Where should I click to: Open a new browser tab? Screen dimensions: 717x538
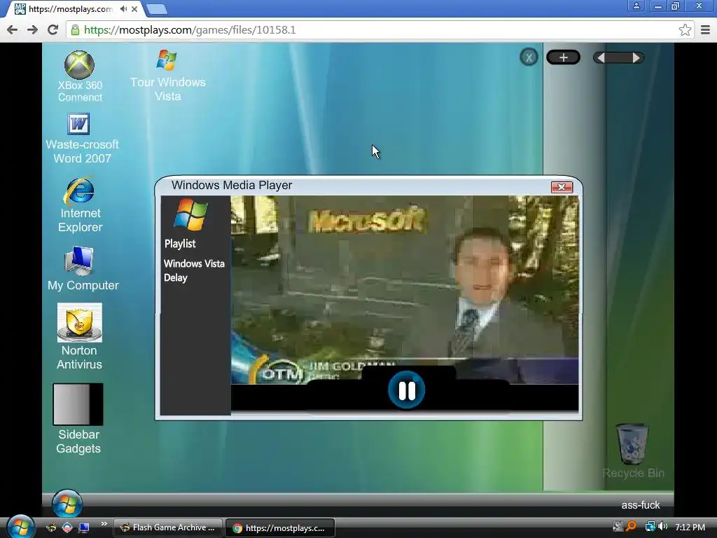(157, 9)
